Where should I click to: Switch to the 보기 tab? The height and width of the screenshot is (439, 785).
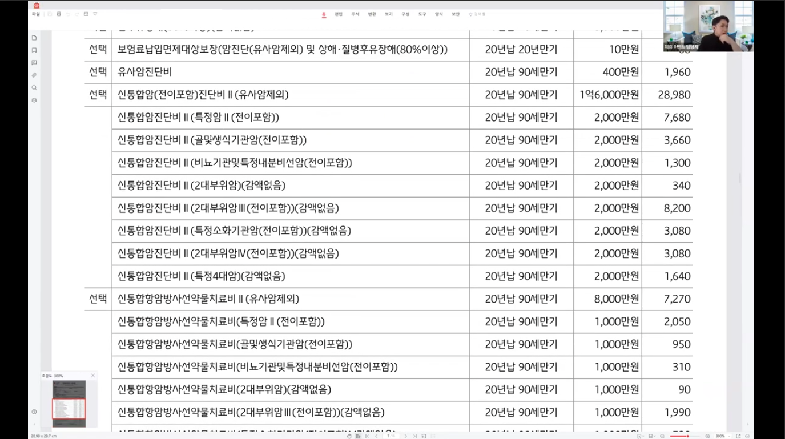[388, 14]
